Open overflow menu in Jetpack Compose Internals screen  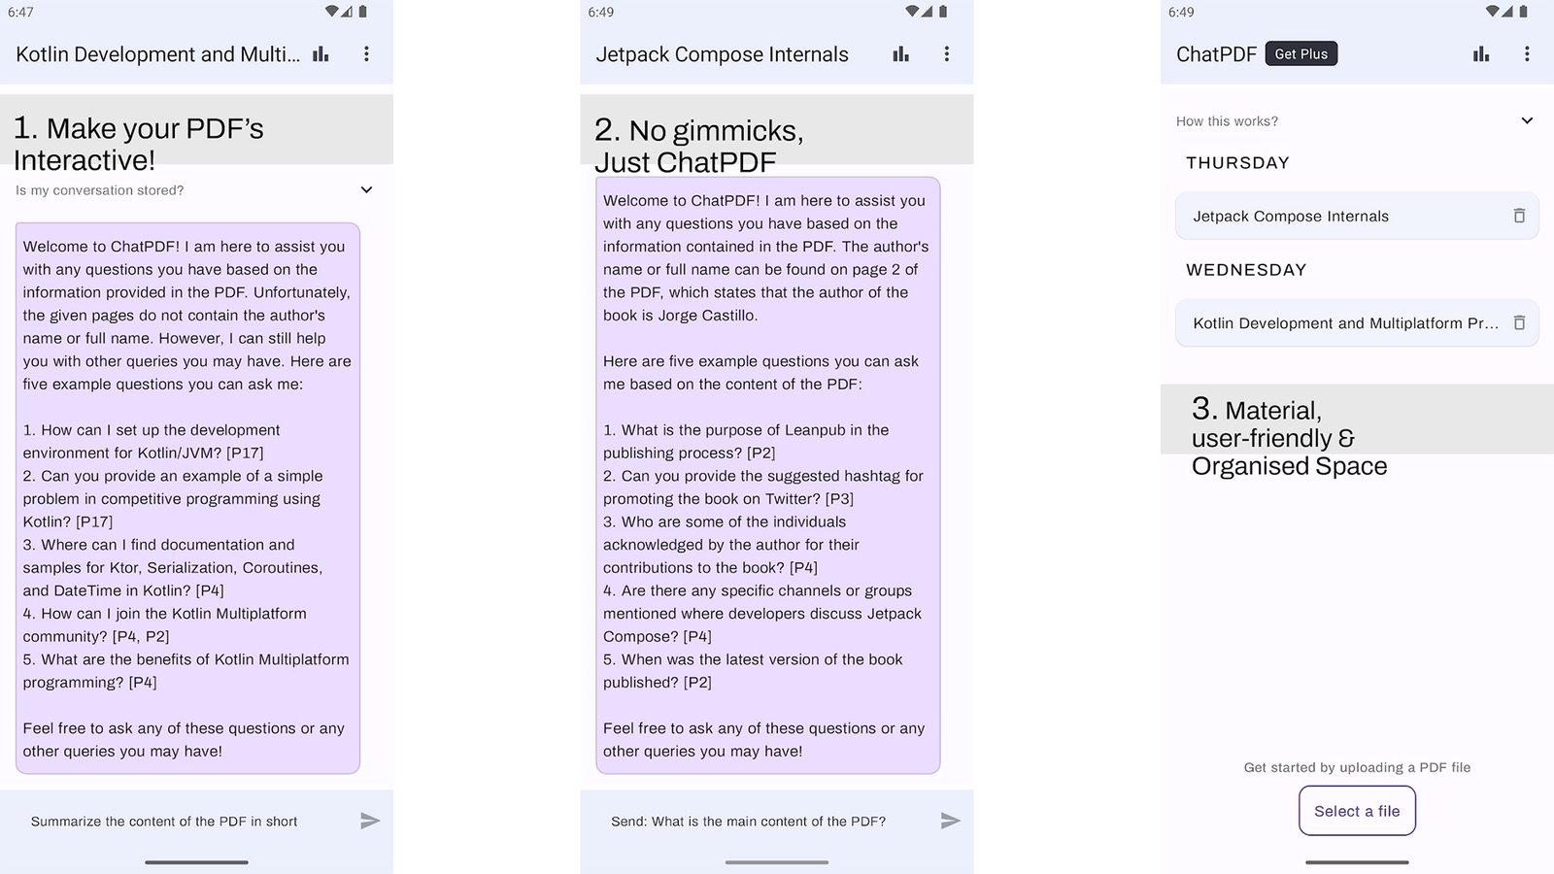point(947,54)
